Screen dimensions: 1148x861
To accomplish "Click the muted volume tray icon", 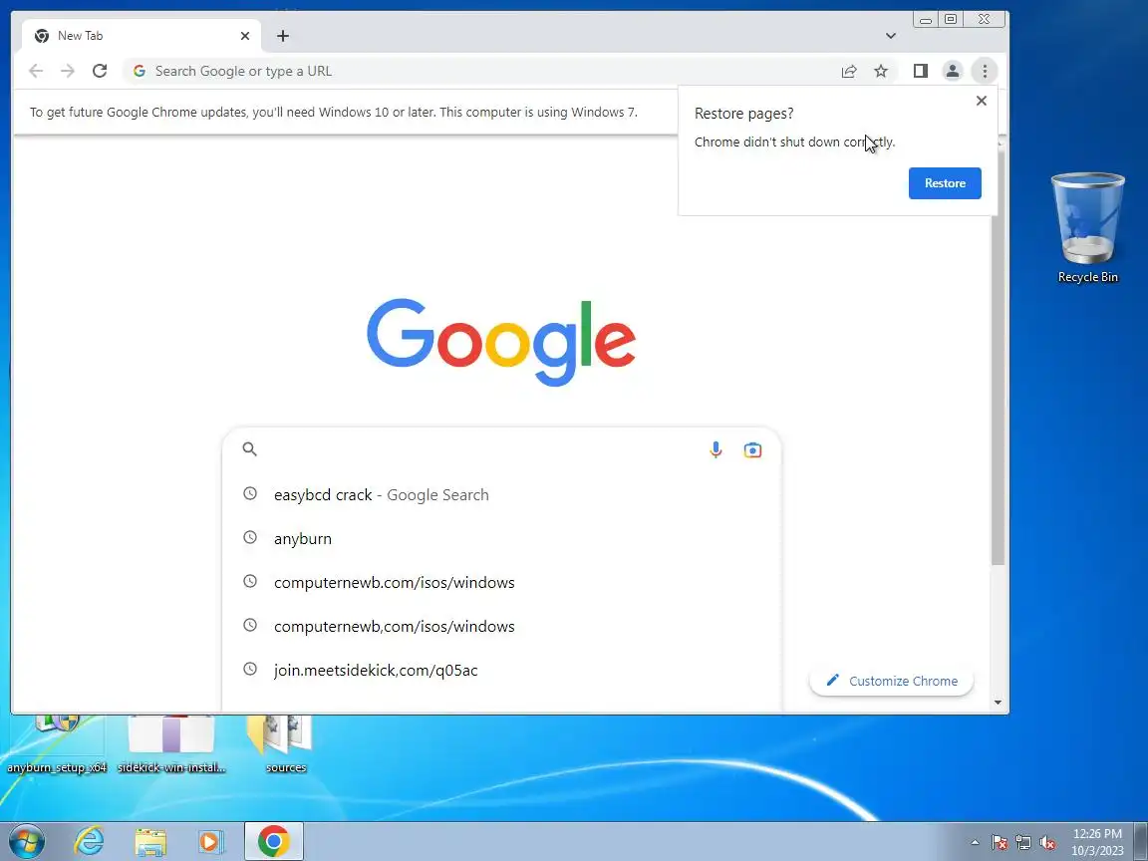I will (1047, 843).
